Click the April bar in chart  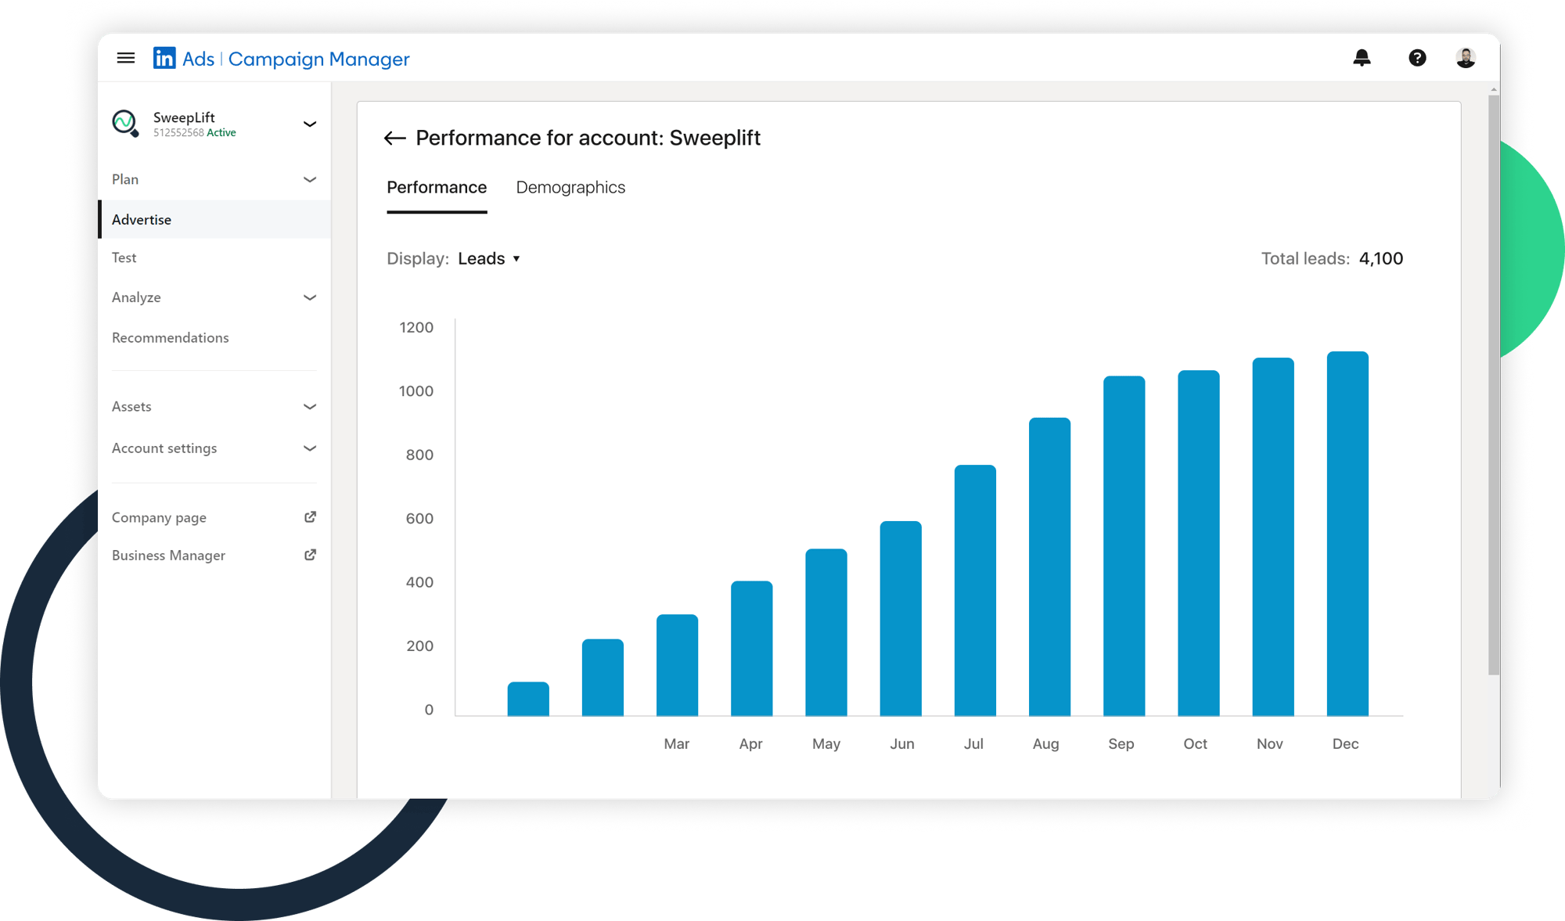coord(752,648)
